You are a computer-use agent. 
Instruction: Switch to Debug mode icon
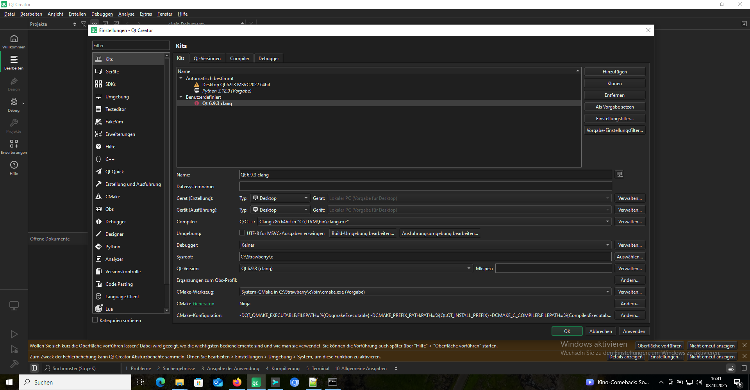tap(14, 104)
